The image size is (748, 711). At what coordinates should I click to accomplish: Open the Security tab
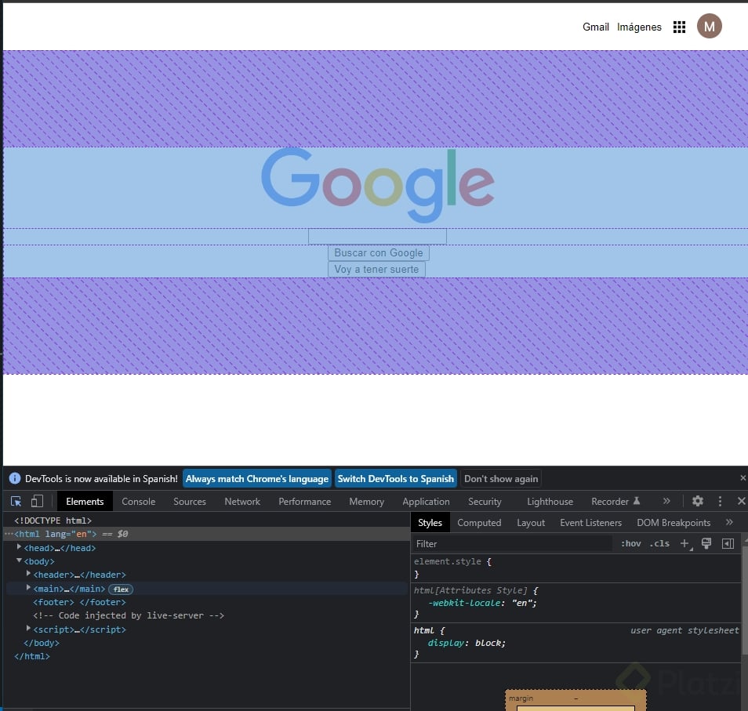pos(485,502)
